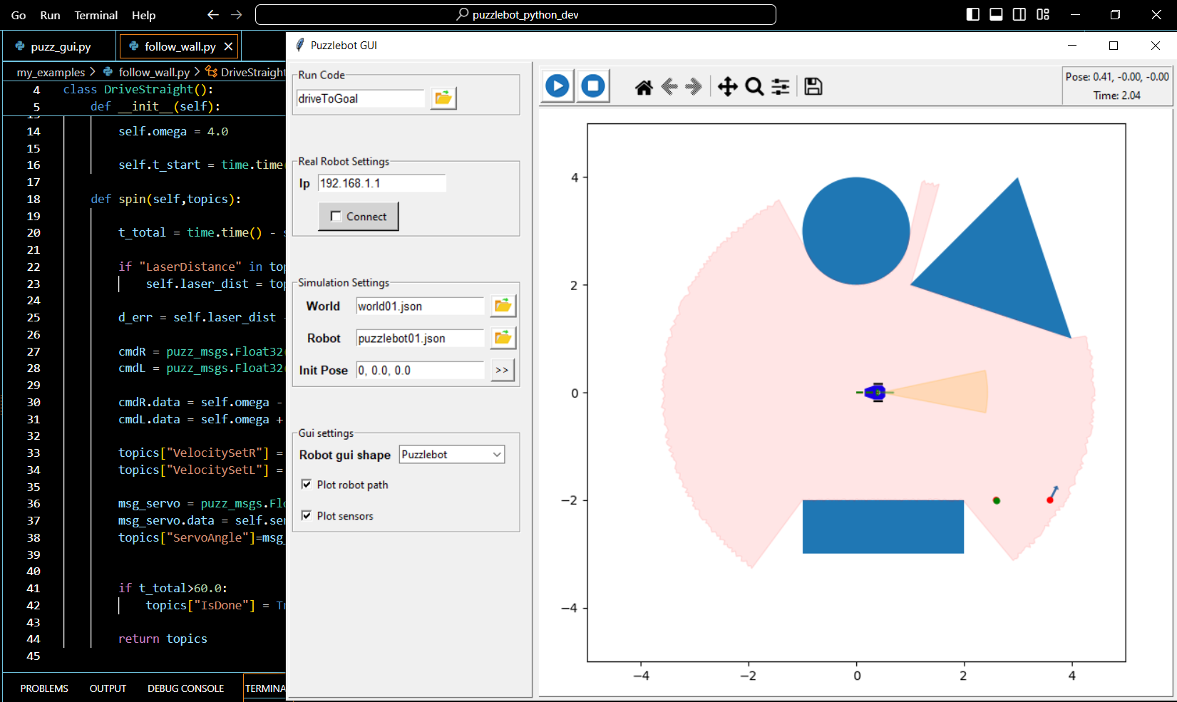Open Configure subplots sliders icon
The height and width of the screenshot is (702, 1177).
[x=781, y=87]
